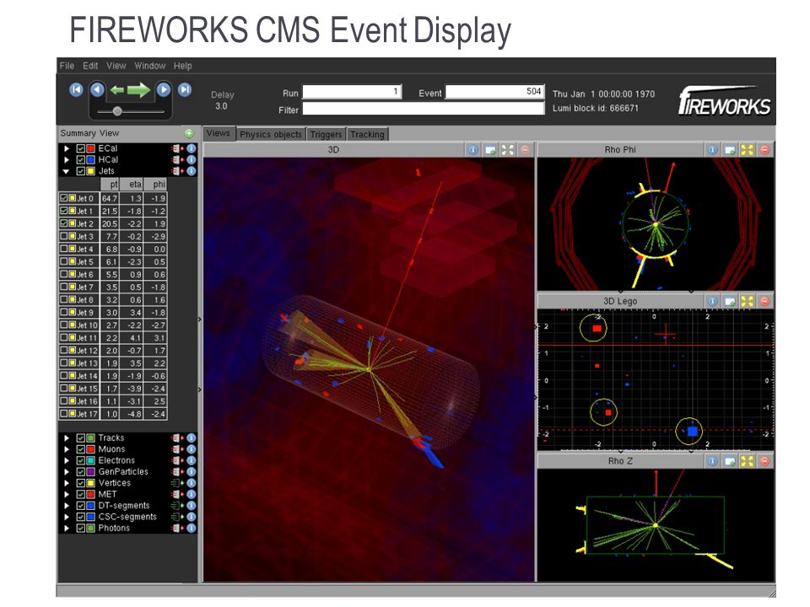Expand the MET collection
Viewport: 810px width, 607px height.
coord(66,495)
